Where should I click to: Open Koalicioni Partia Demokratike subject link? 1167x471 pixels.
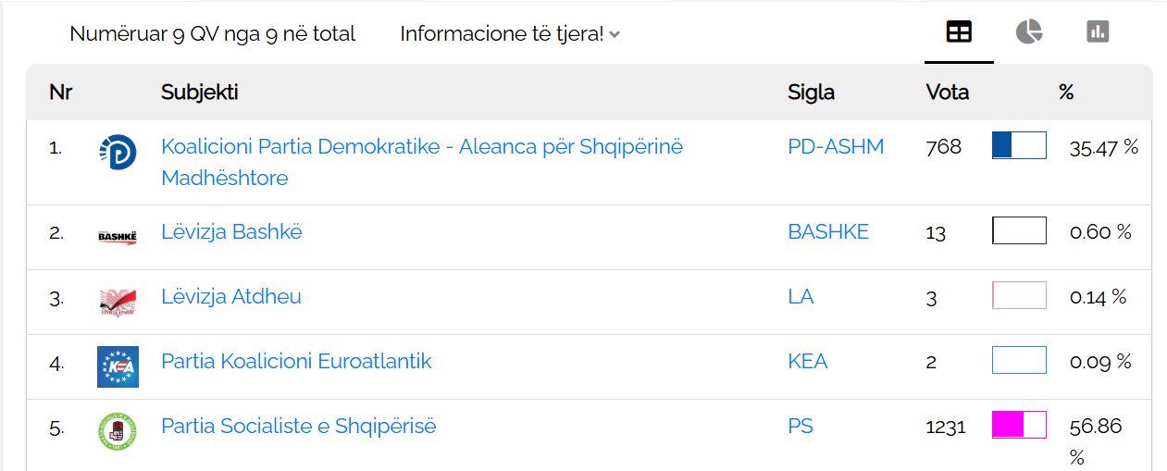(421, 147)
